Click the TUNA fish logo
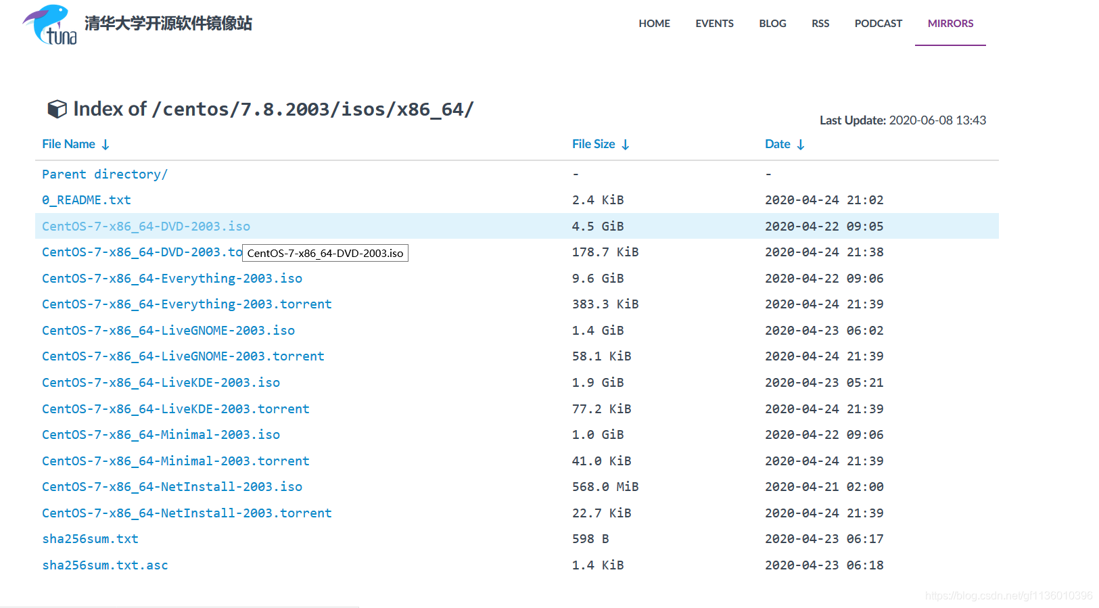The image size is (1099, 608). pos(49,25)
